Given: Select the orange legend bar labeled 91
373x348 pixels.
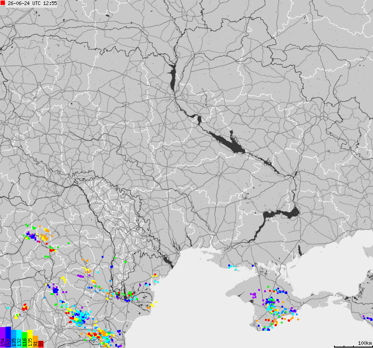Looking at the screenshot, I should click(35, 342).
